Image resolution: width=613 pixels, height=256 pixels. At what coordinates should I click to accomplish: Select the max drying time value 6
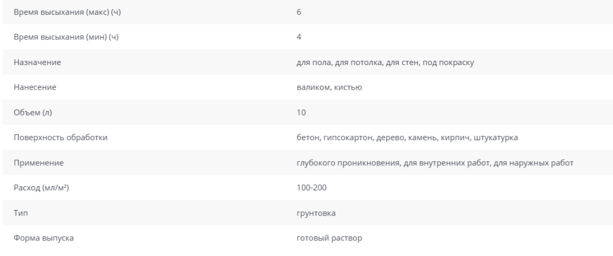pos(299,12)
